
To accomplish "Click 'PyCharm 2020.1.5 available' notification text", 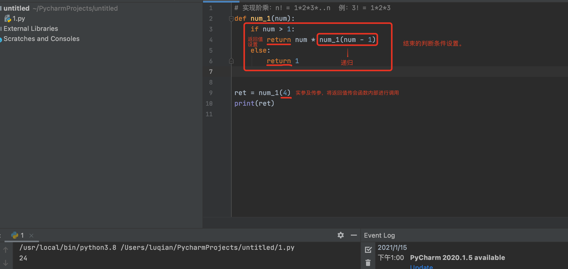I will (457, 258).
